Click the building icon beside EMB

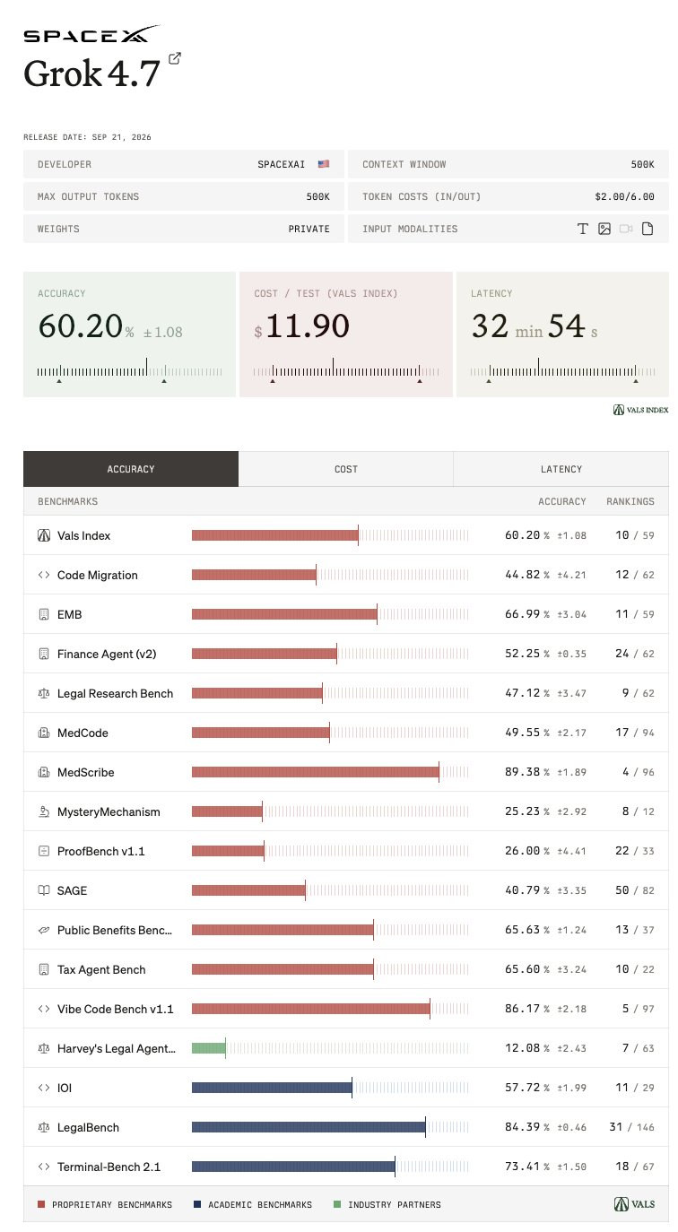[x=44, y=614]
